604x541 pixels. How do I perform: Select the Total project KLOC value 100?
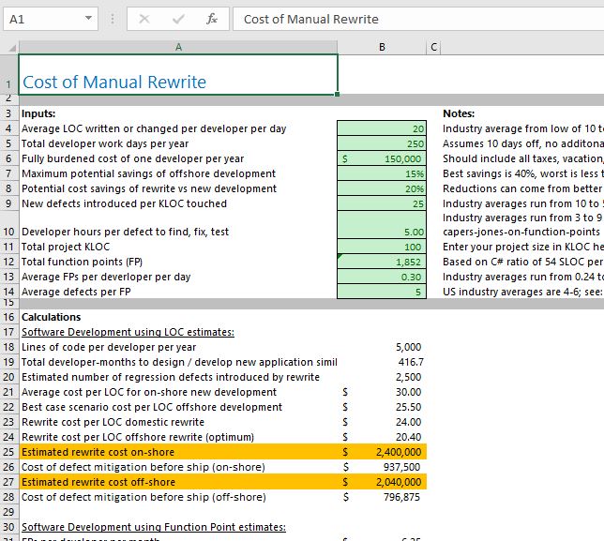click(x=382, y=247)
